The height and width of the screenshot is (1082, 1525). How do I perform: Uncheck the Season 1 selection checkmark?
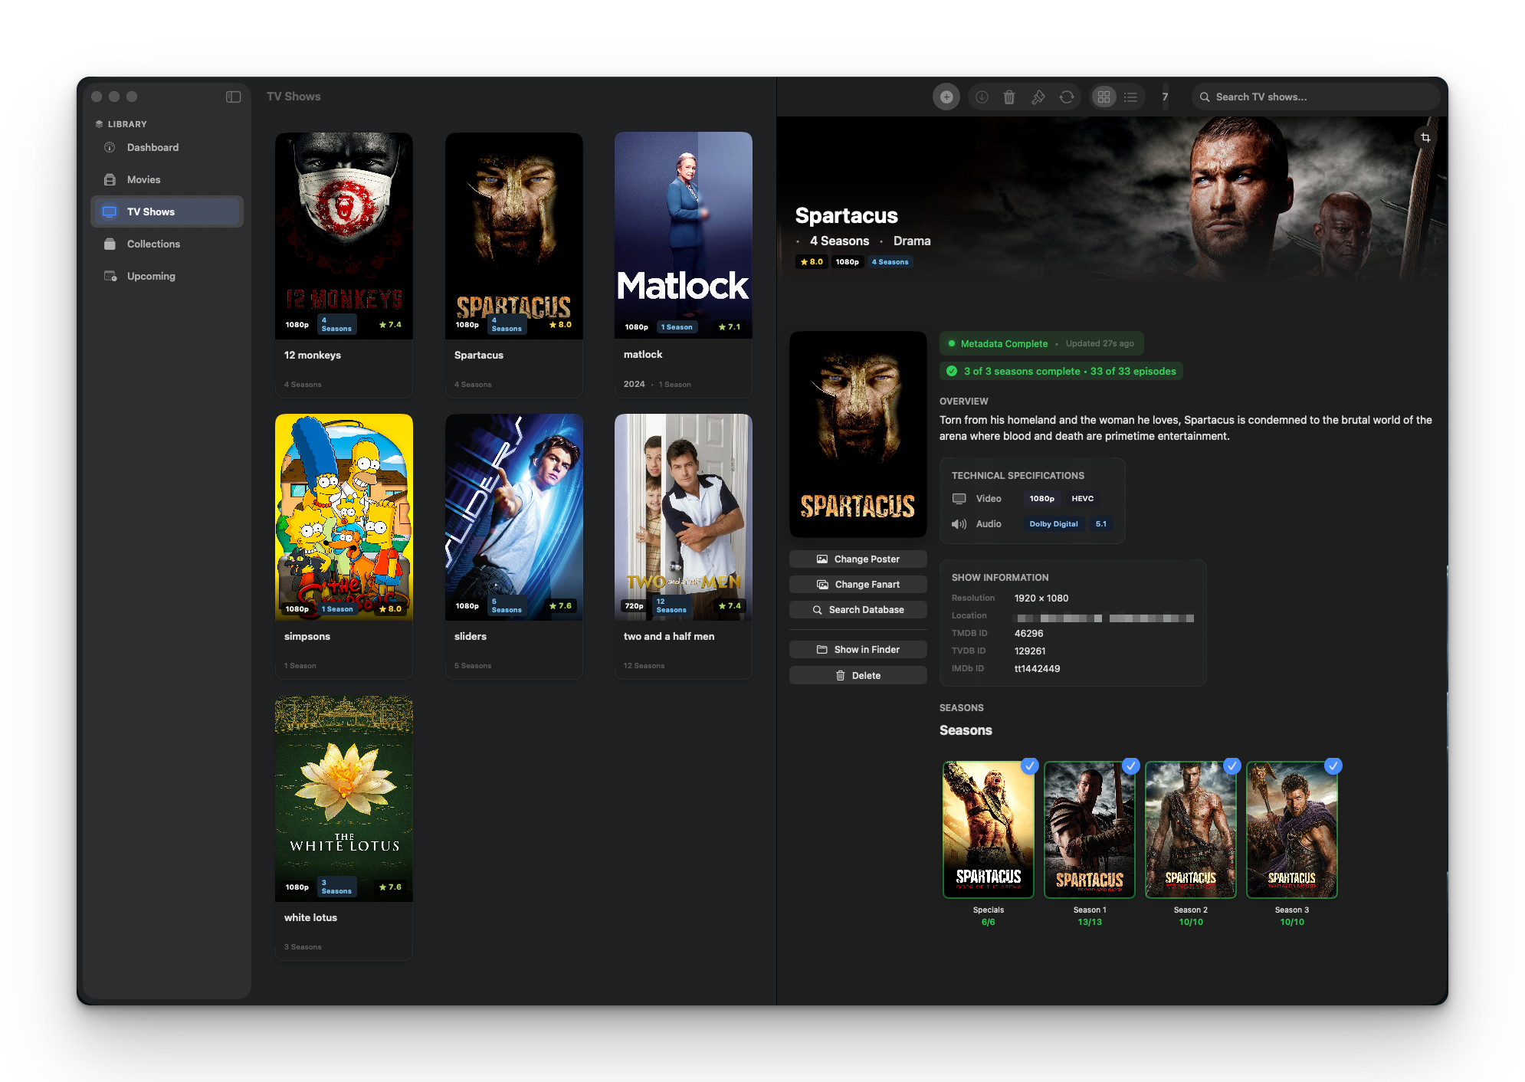pos(1130,766)
